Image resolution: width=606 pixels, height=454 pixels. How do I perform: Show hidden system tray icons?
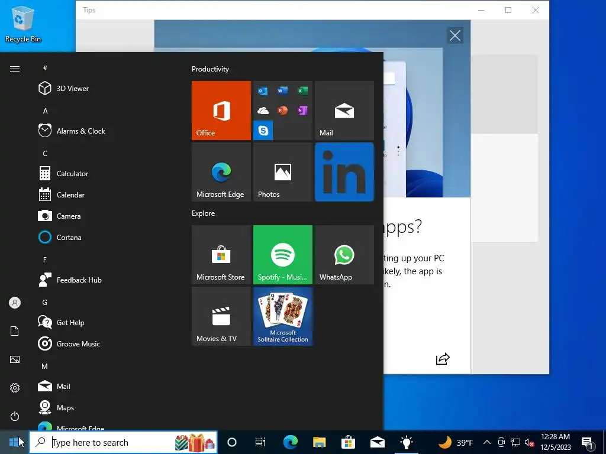click(487, 442)
